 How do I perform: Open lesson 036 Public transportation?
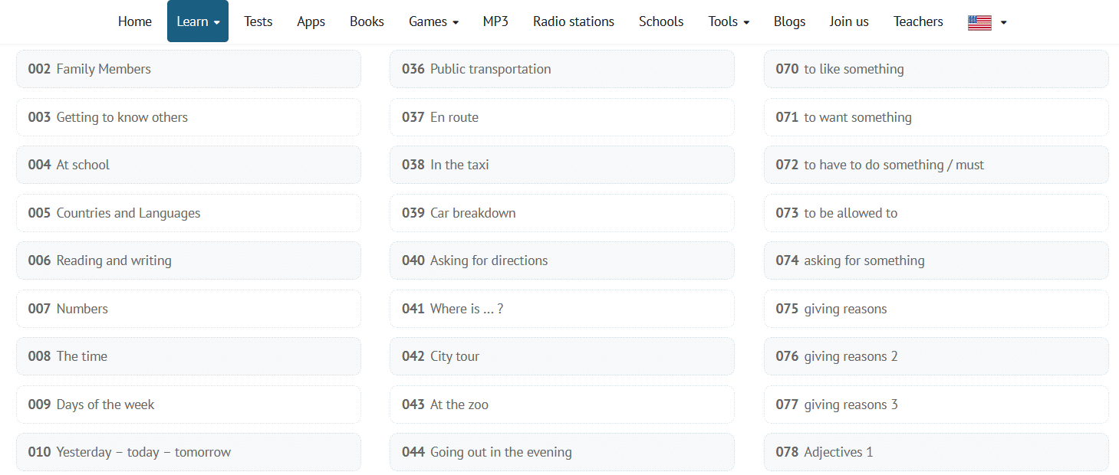pos(561,69)
